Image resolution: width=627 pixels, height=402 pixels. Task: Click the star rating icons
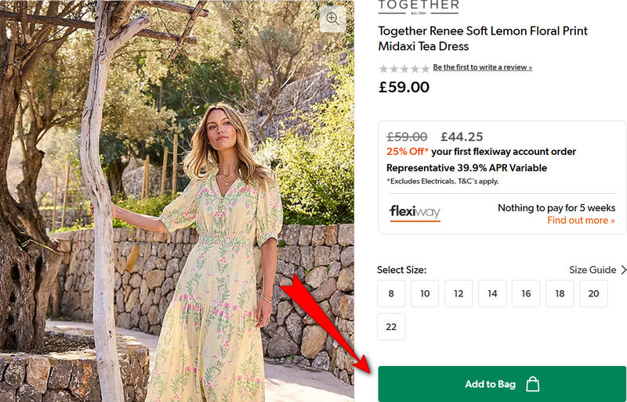(404, 68)
